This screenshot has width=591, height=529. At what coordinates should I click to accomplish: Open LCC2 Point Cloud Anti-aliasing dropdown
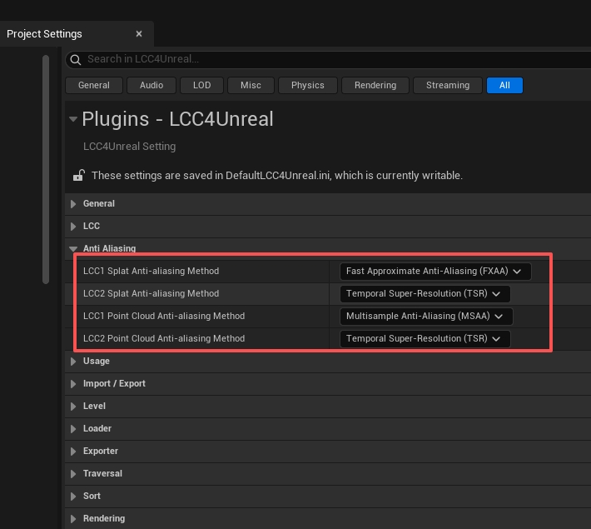click(x=425, y=339)
